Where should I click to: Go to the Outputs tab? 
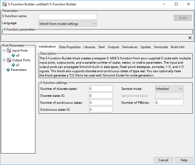113,47
